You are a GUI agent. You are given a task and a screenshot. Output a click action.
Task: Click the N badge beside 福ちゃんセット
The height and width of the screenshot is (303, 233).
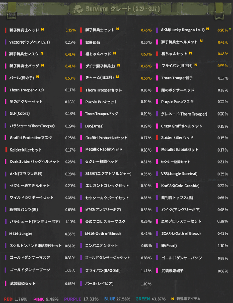point(190,53)
